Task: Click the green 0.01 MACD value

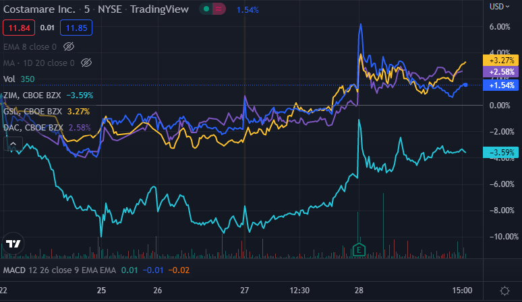Action: coord(129,270)
